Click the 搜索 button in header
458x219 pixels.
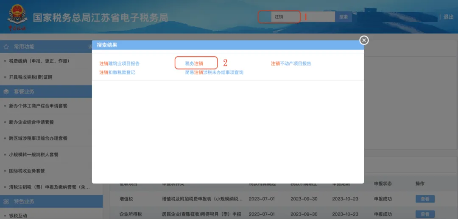(343, 17)
